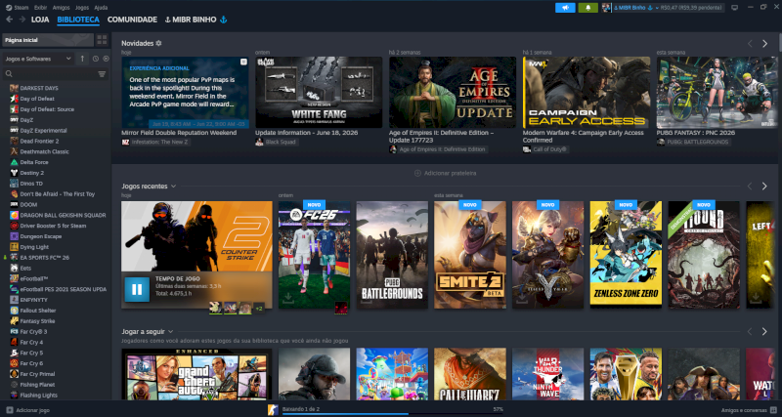Open advanced filter settings icon
782x417 pixels.
pyautogui.click(x=102, y=74)
